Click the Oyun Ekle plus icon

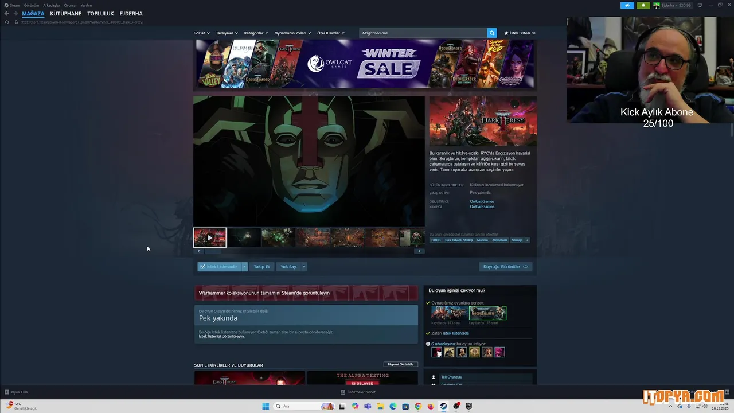coord(7,392)
